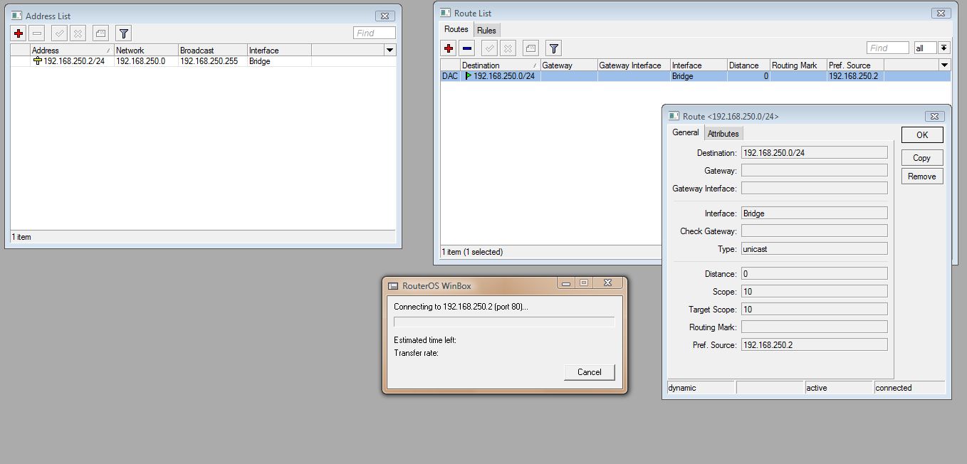Image resolution: width=967 pixels, height=464 pixels.
Task: Close the Route 192.168.250.0/24 dialog
Action: (934, 116)
